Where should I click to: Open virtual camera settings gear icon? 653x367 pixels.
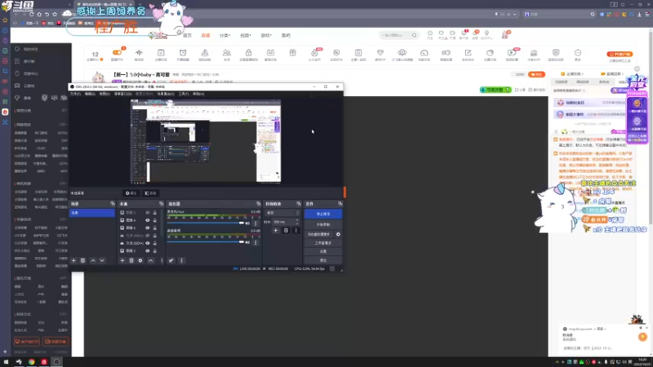338,234
